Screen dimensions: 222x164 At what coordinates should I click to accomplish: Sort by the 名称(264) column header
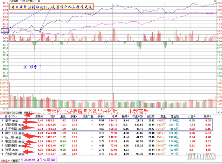click(x=10, y=116)
